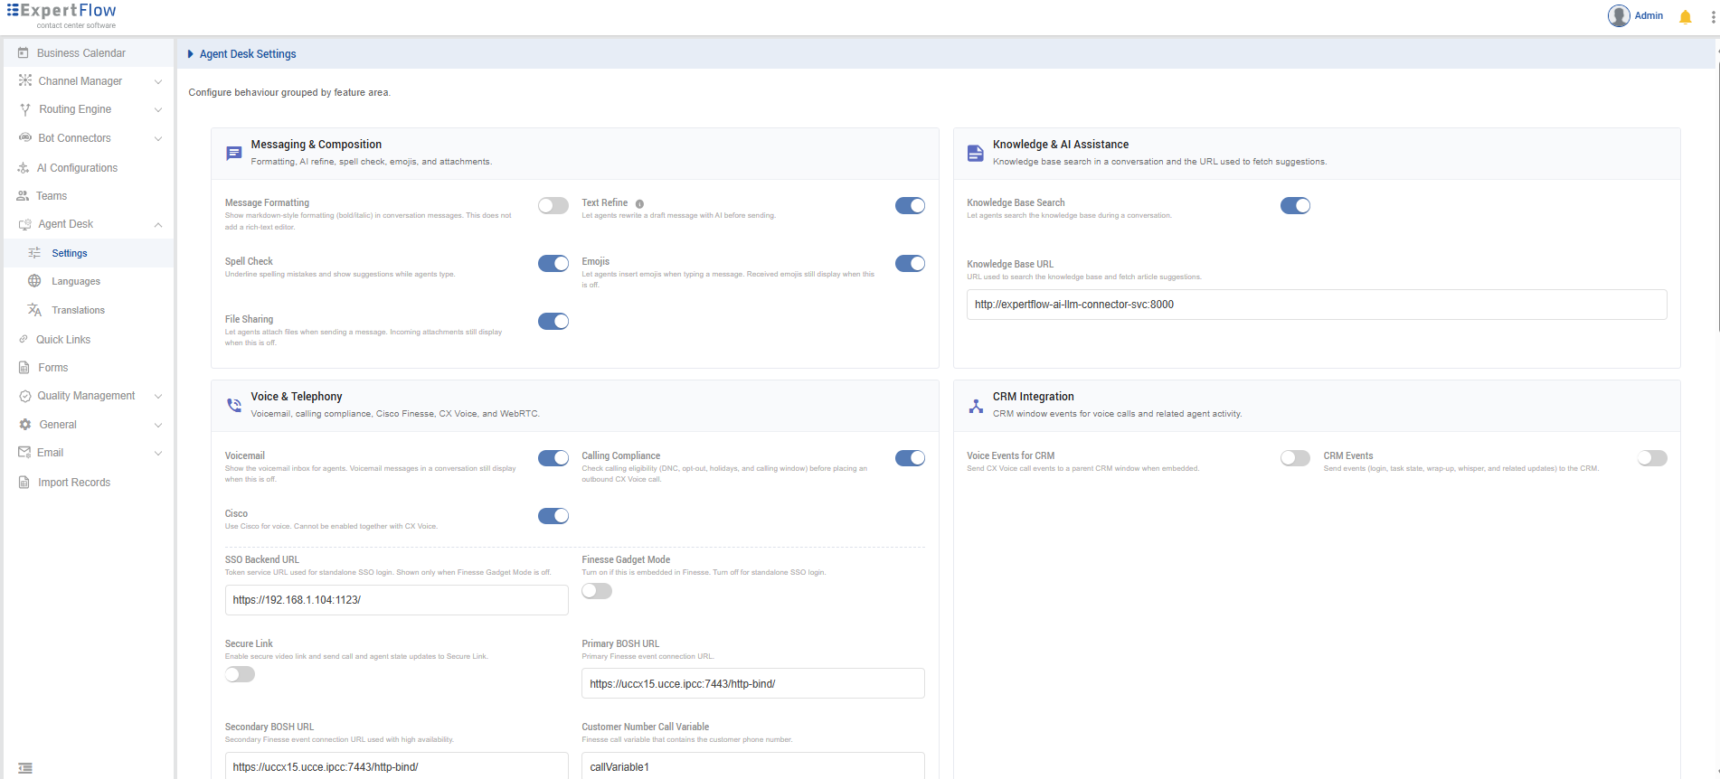Turn off the Spell Check toggle
This screenshot has width=1720, height=779.
point(553,263)
